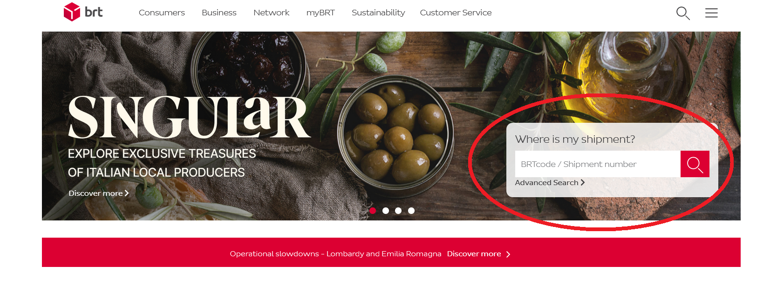Click the red shipment search button
The image size is (777, 293).
pyautogui.click(x=695, y=164)
